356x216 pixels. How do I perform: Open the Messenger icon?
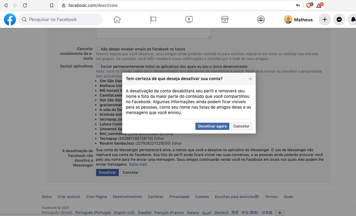tap(339, 19)
